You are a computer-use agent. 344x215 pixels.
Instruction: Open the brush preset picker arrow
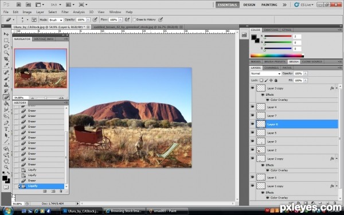tap(28, 19)
